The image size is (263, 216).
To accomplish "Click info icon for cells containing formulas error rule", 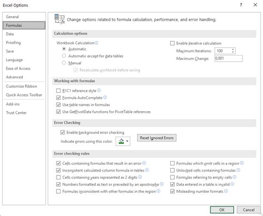I will [x=144, y=163].
